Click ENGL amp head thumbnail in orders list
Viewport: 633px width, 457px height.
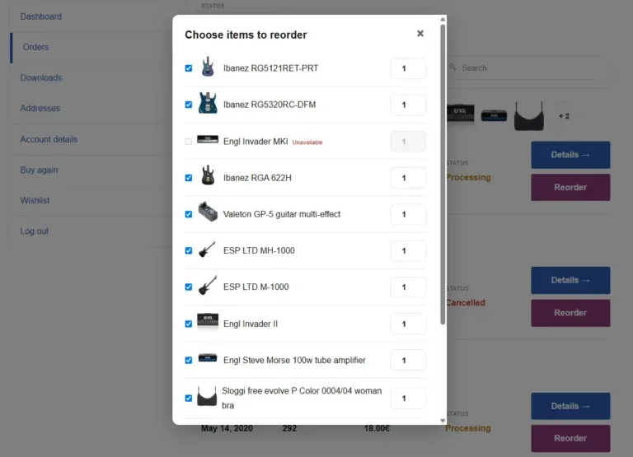pos(461,114)
